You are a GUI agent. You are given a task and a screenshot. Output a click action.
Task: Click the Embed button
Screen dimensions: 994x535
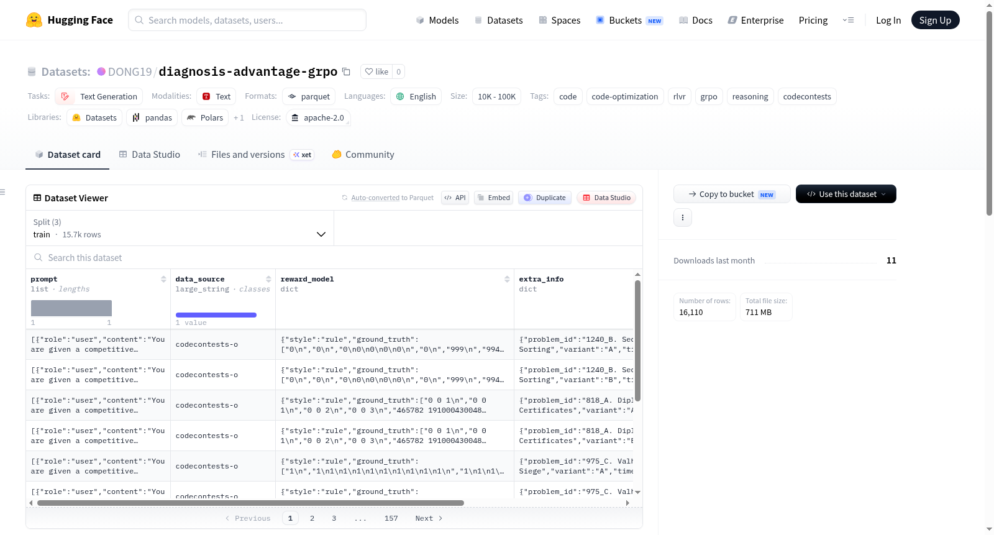493,198
